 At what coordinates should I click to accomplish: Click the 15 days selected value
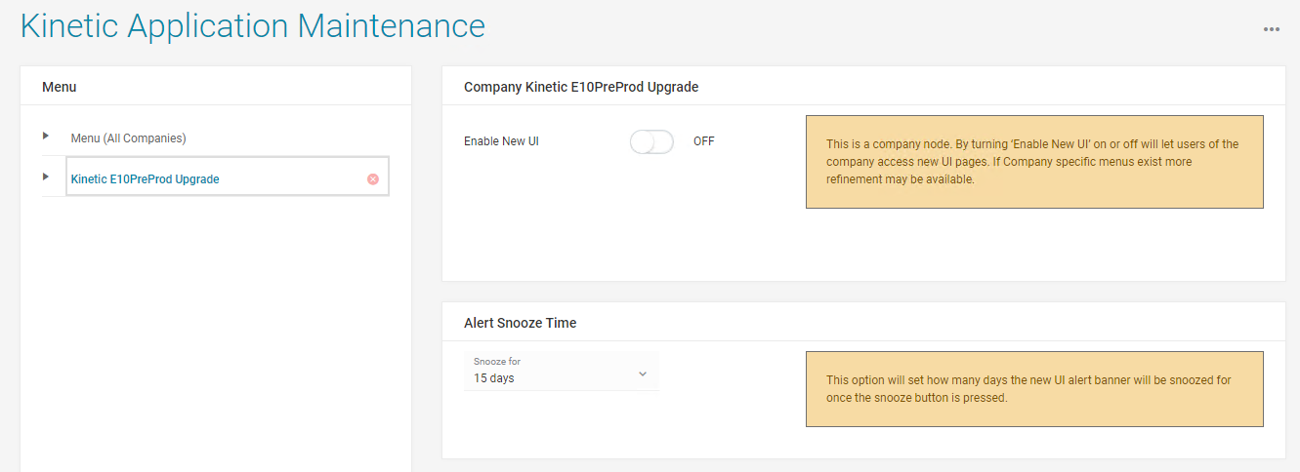click(x=494, y=378)
